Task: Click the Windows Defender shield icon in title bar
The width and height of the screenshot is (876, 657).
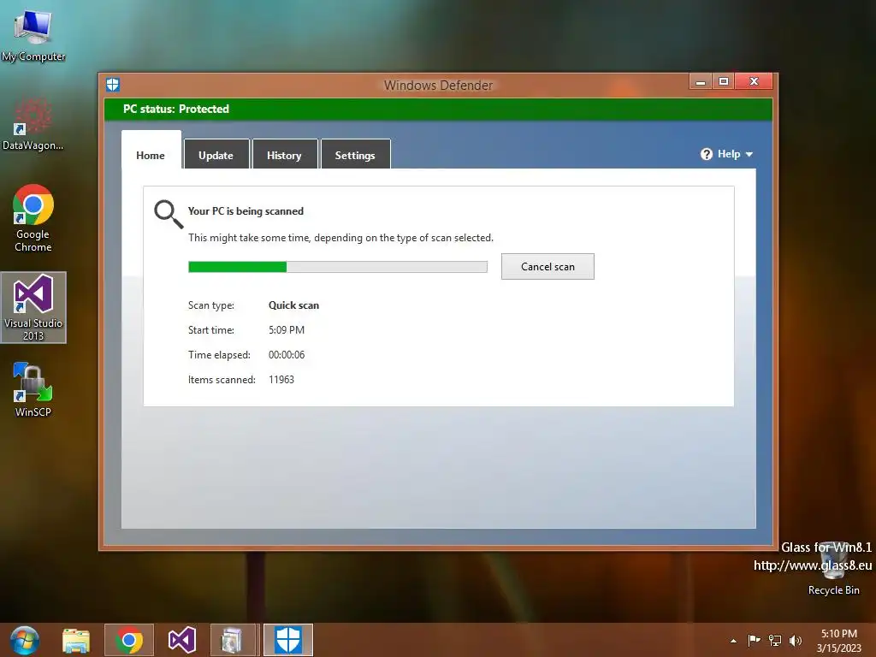Action: (113, 85)
